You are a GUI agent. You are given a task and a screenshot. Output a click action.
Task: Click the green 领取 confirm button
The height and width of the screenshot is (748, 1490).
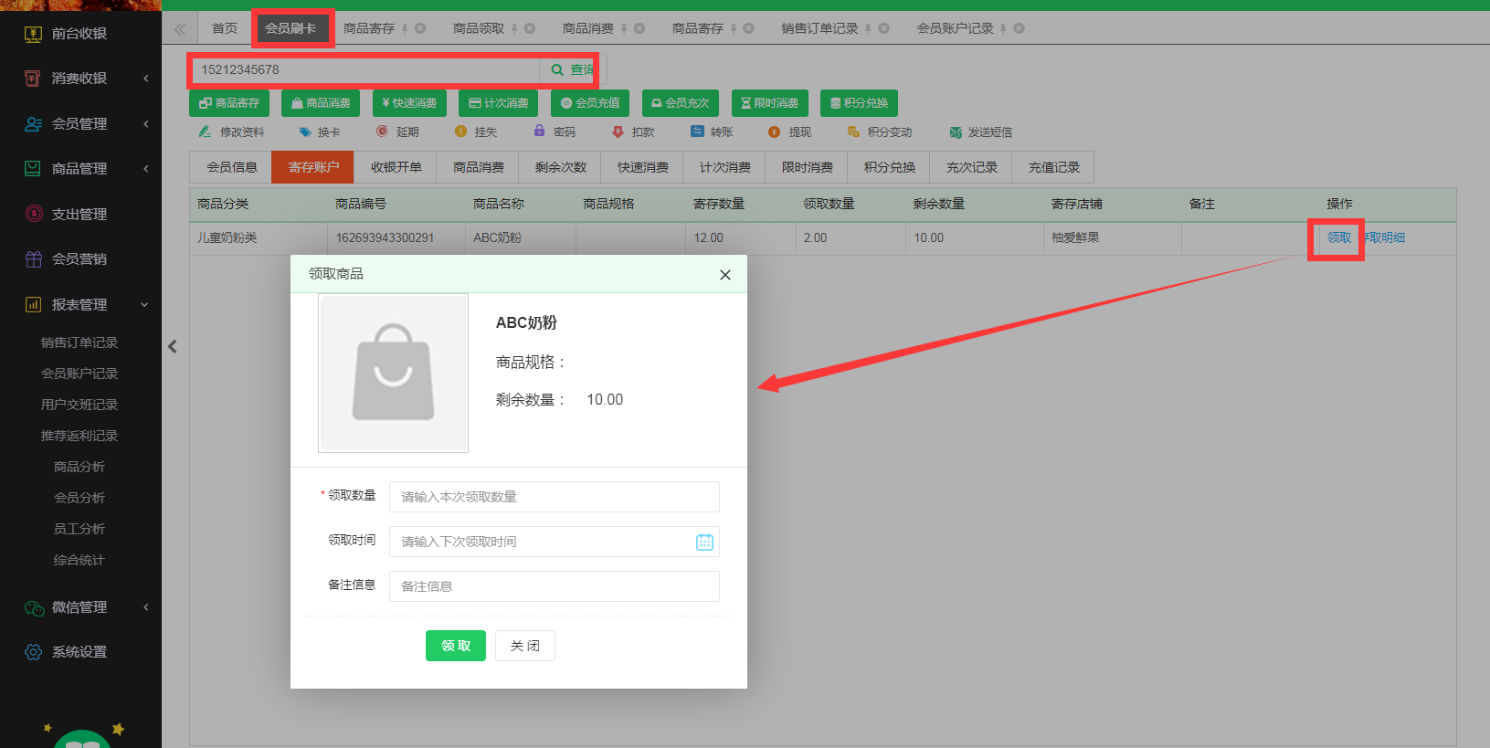click(x=455, y=646)
